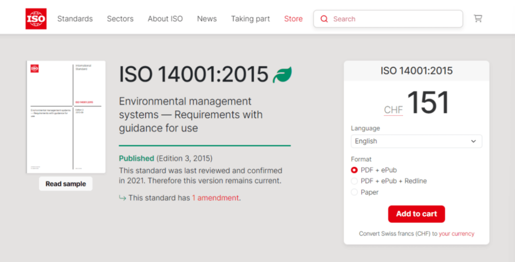
Task: Expand the Language dropdown set to English
Action: (416, 141)
